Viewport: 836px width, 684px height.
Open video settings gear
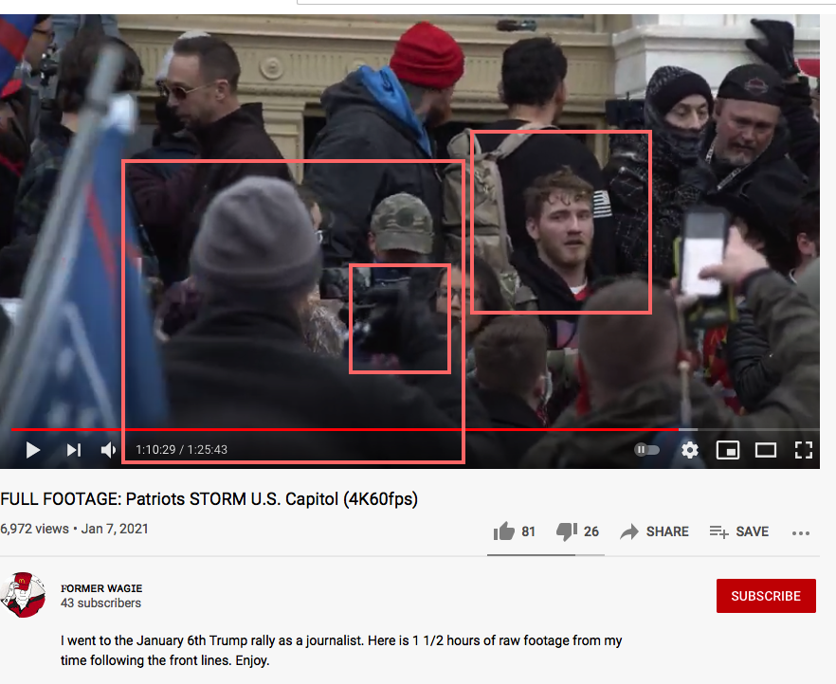(x=690, y=450)
